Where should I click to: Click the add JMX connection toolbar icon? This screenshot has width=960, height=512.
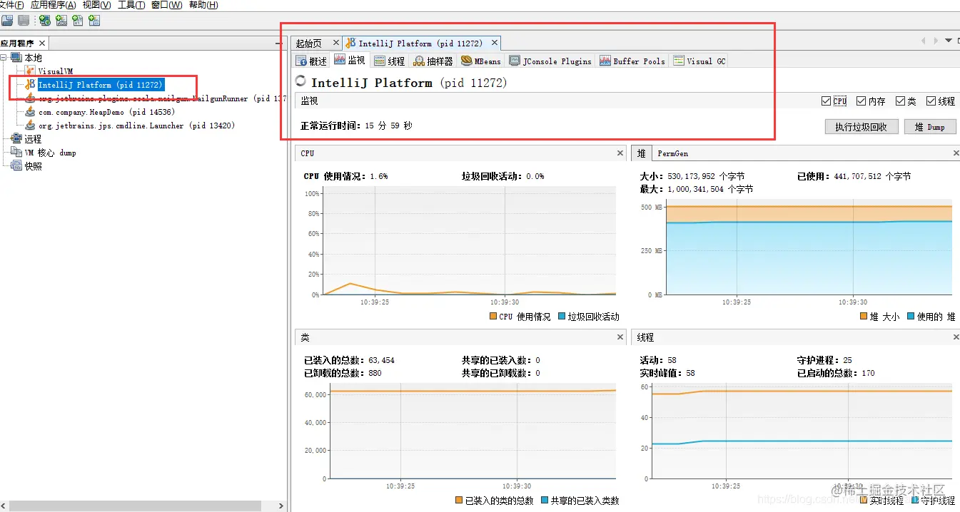pyautogui.click(x=61, y=21)
